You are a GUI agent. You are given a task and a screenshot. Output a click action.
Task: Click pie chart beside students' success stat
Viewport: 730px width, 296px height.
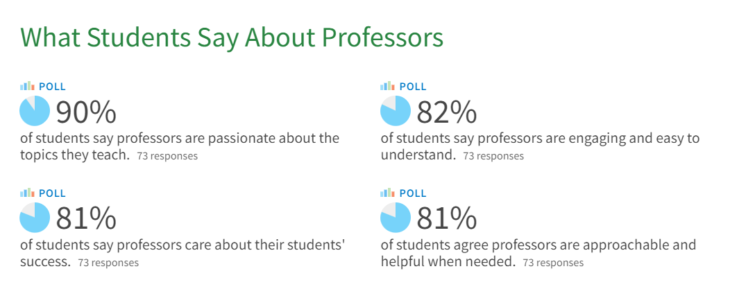point(35,218)
